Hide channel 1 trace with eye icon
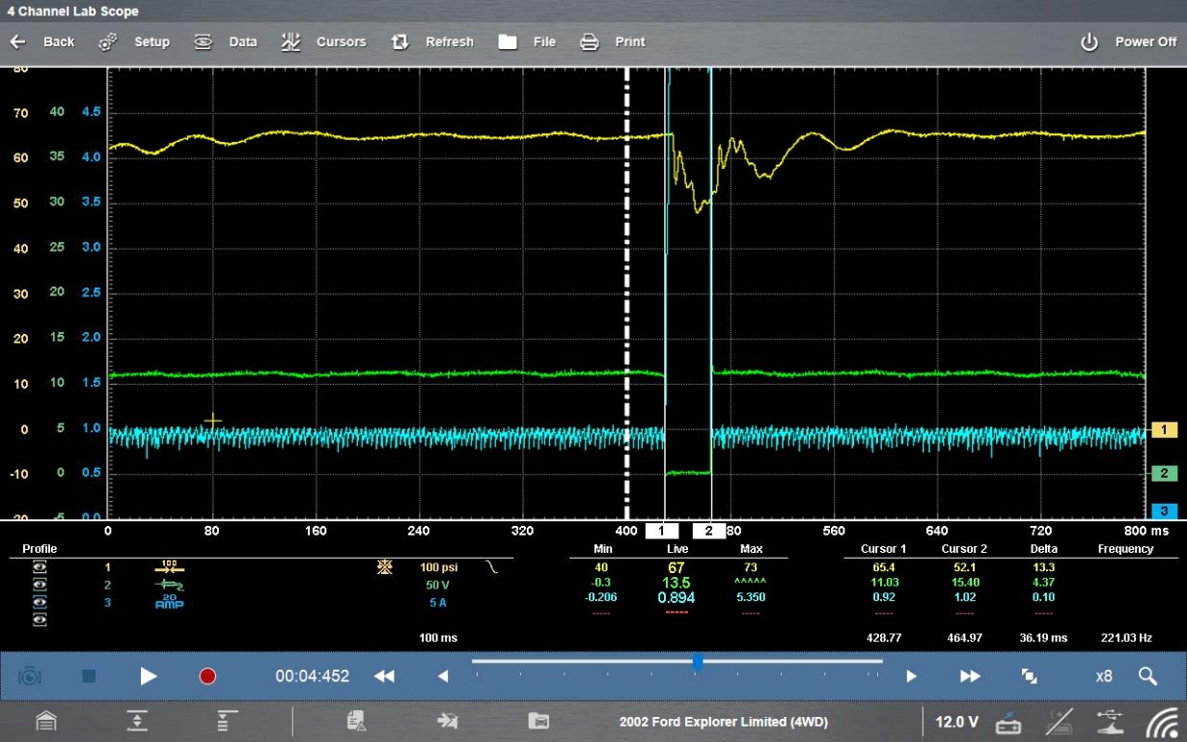 (x=40, y=567)
